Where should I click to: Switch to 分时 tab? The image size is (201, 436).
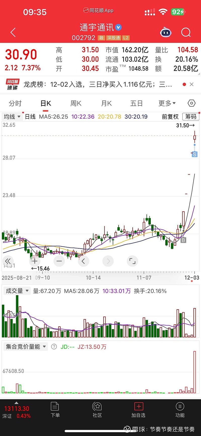pyautogui.click(x=15, y=103)
